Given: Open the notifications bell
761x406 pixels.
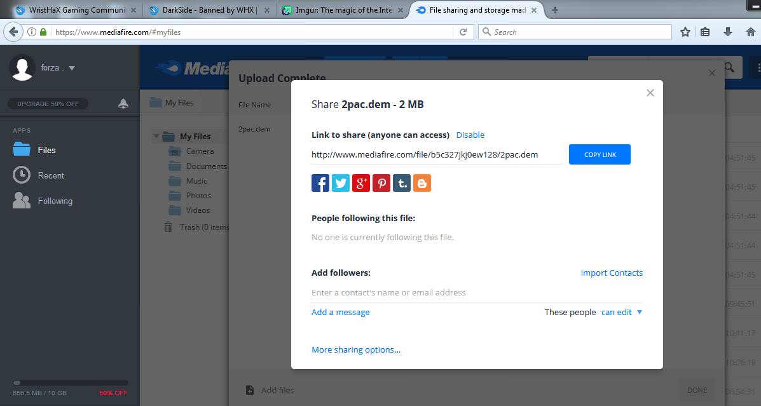Looking at the screenshot, I should click(123, 104).
